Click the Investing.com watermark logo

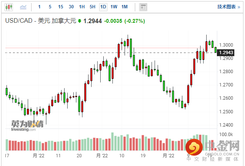pos(23,125)
